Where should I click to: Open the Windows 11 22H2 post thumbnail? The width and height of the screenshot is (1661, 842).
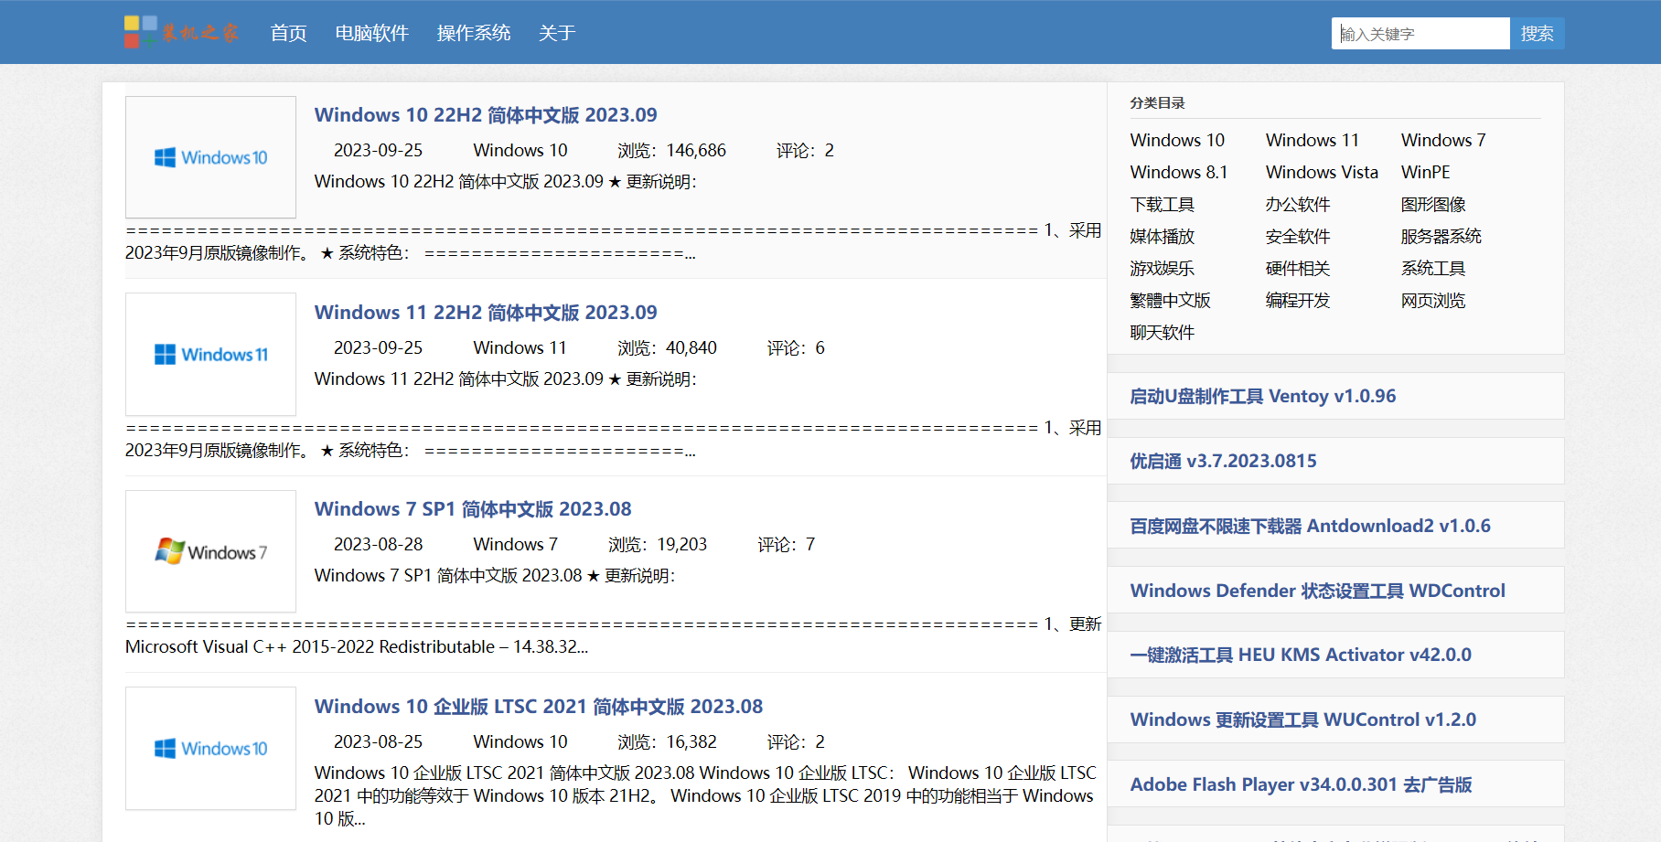pyautogui.click(x=210, y=355)
